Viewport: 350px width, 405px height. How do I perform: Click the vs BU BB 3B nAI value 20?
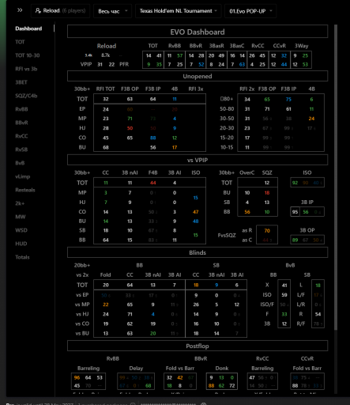tap(153, 334)
